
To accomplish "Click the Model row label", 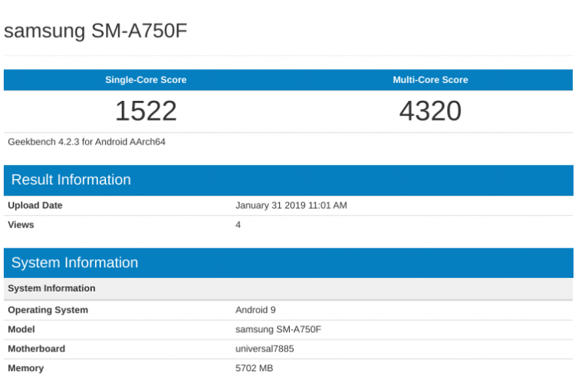I will [21, 330].
